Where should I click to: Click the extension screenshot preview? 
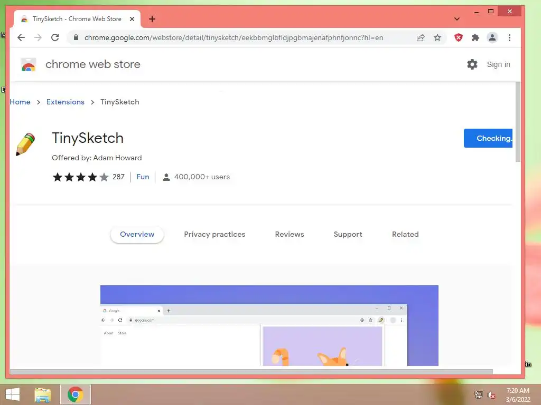269,325
